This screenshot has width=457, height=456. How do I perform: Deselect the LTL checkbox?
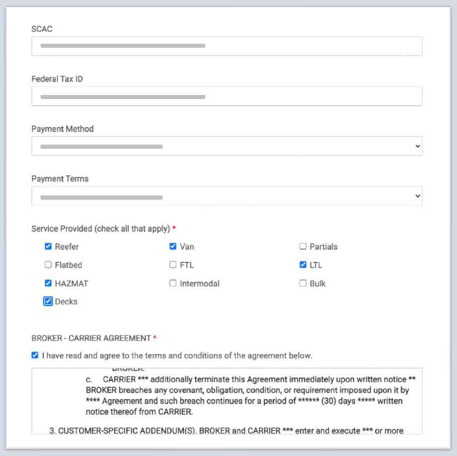303,264
